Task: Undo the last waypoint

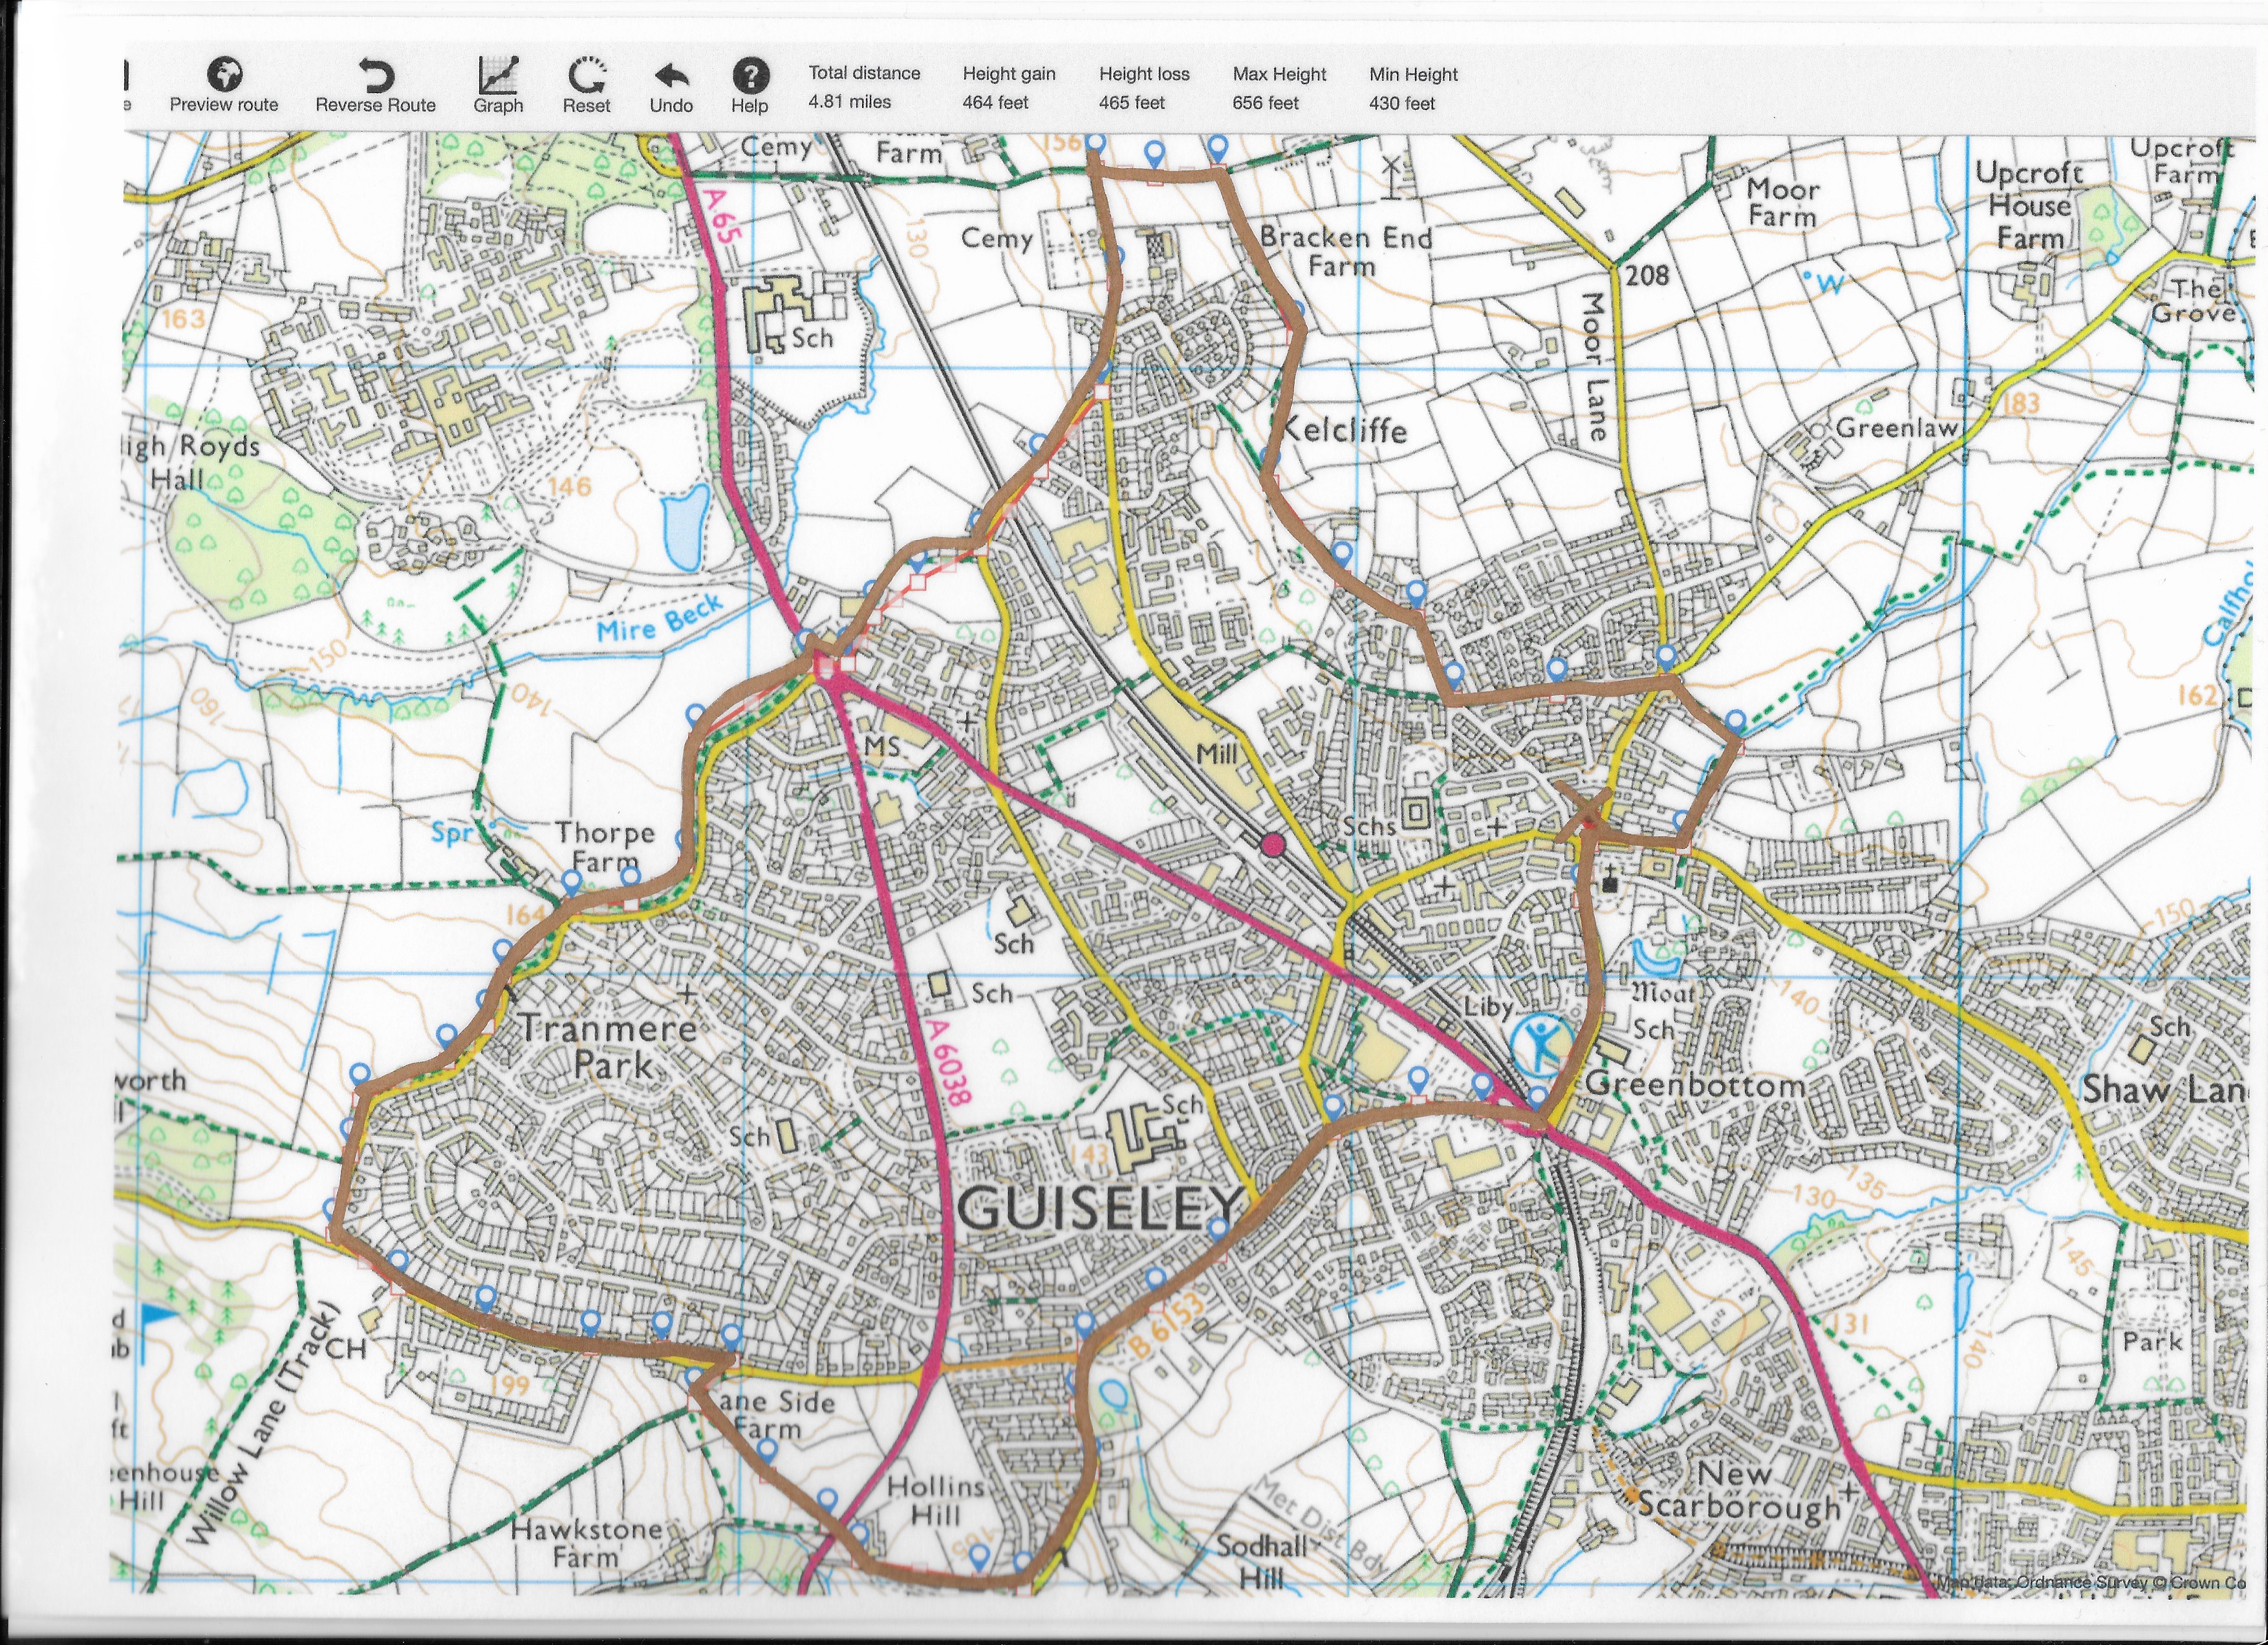Action: click(x=671, y=76)
